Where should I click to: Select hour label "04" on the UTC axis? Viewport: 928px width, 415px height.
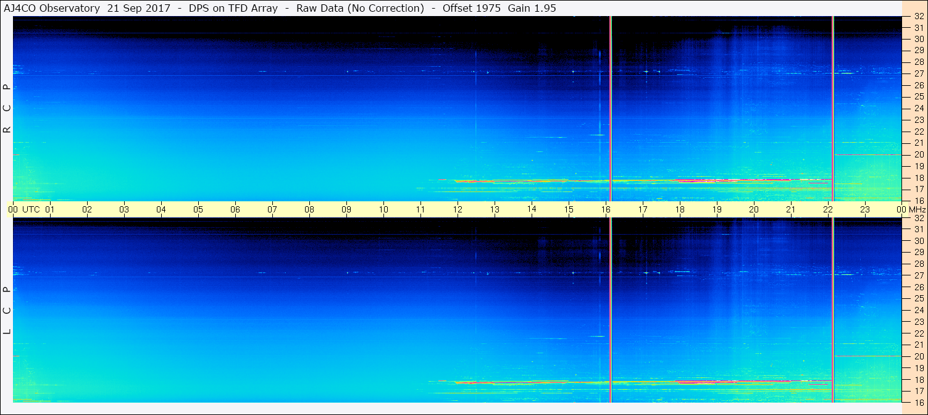pyautogui.click(x=161, y=209)
